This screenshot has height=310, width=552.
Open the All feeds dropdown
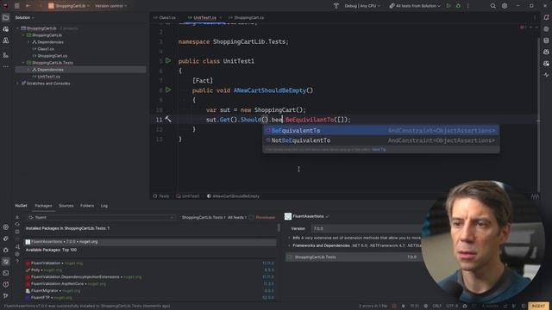pyautogui.click(x=236, y=218)
